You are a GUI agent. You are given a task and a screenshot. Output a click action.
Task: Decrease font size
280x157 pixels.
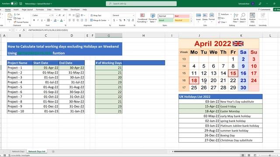(x=64, y=16)
